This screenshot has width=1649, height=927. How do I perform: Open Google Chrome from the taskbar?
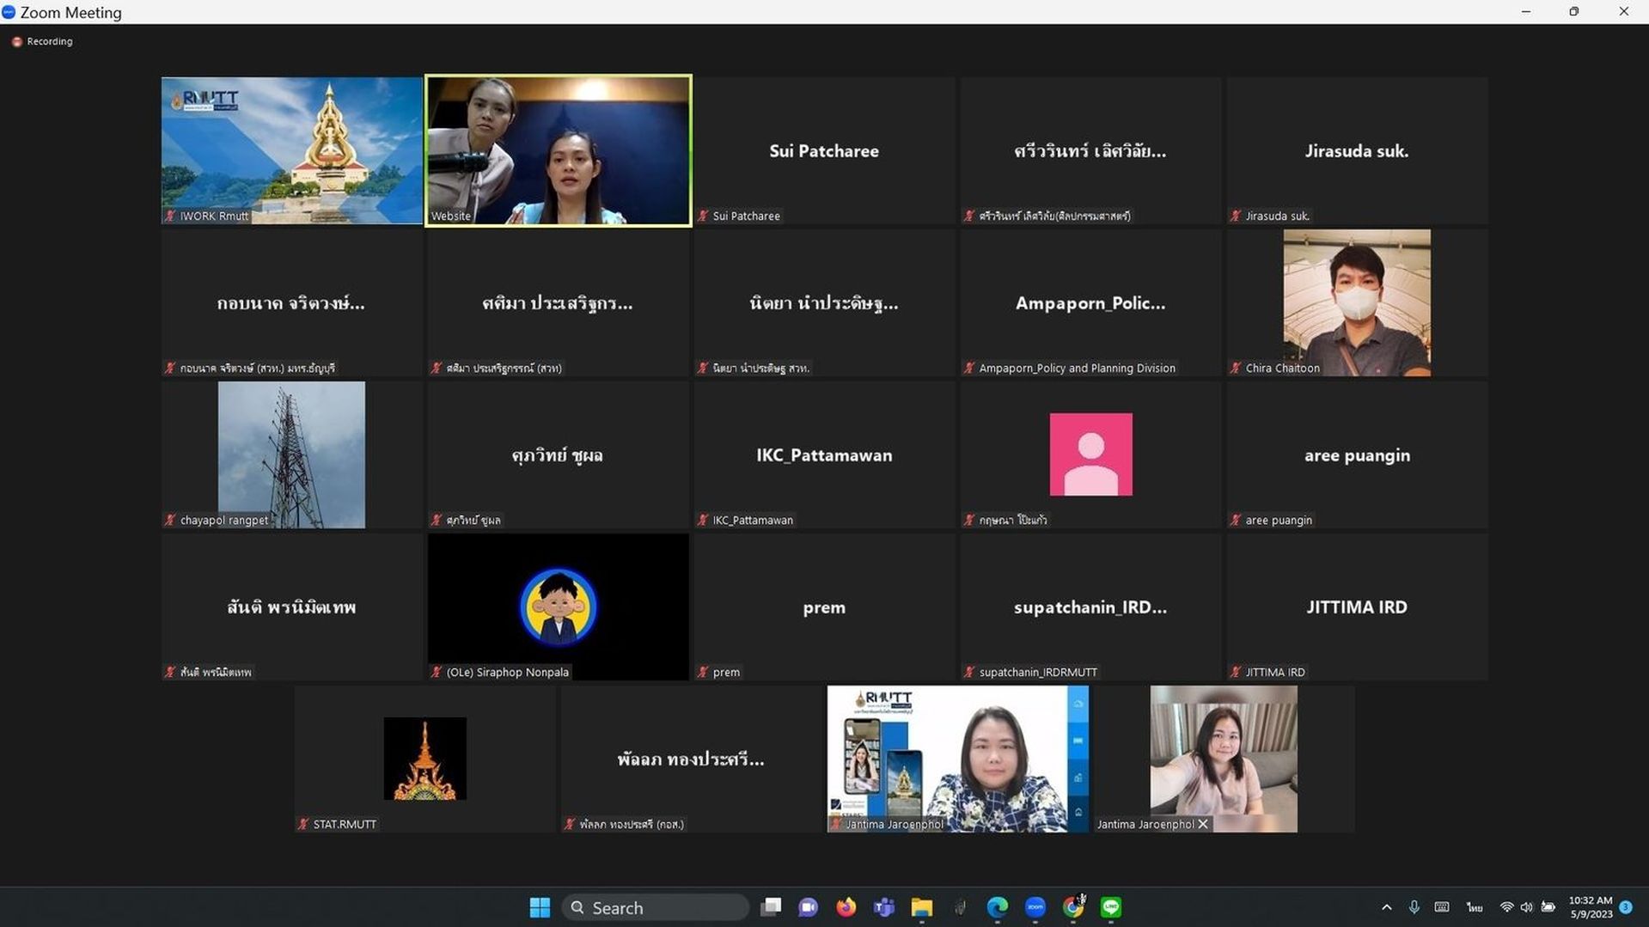(1073, 907)
